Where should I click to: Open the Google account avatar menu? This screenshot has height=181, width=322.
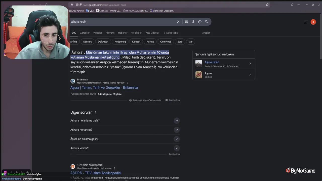(x=313, y=22)
